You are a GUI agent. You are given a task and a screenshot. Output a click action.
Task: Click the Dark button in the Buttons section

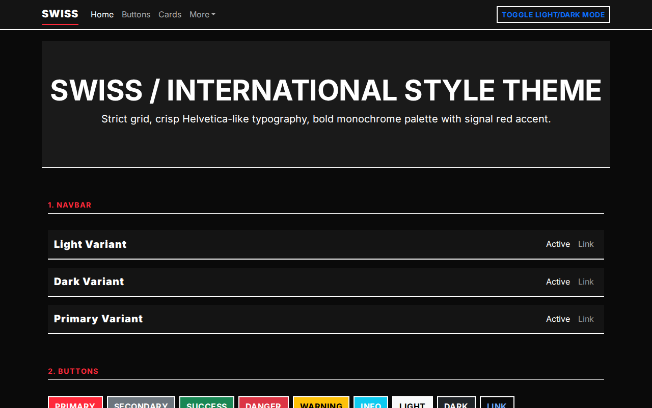456,402
